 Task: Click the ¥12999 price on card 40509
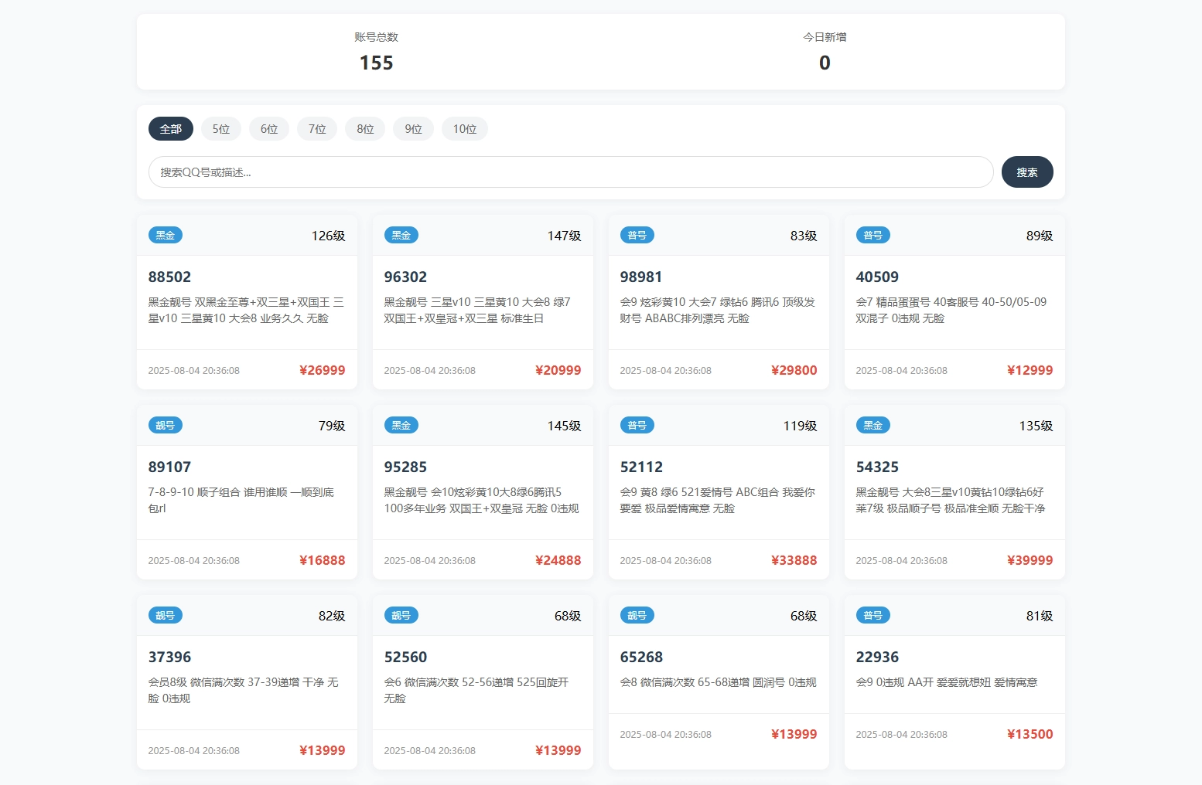pos(1030,371)
